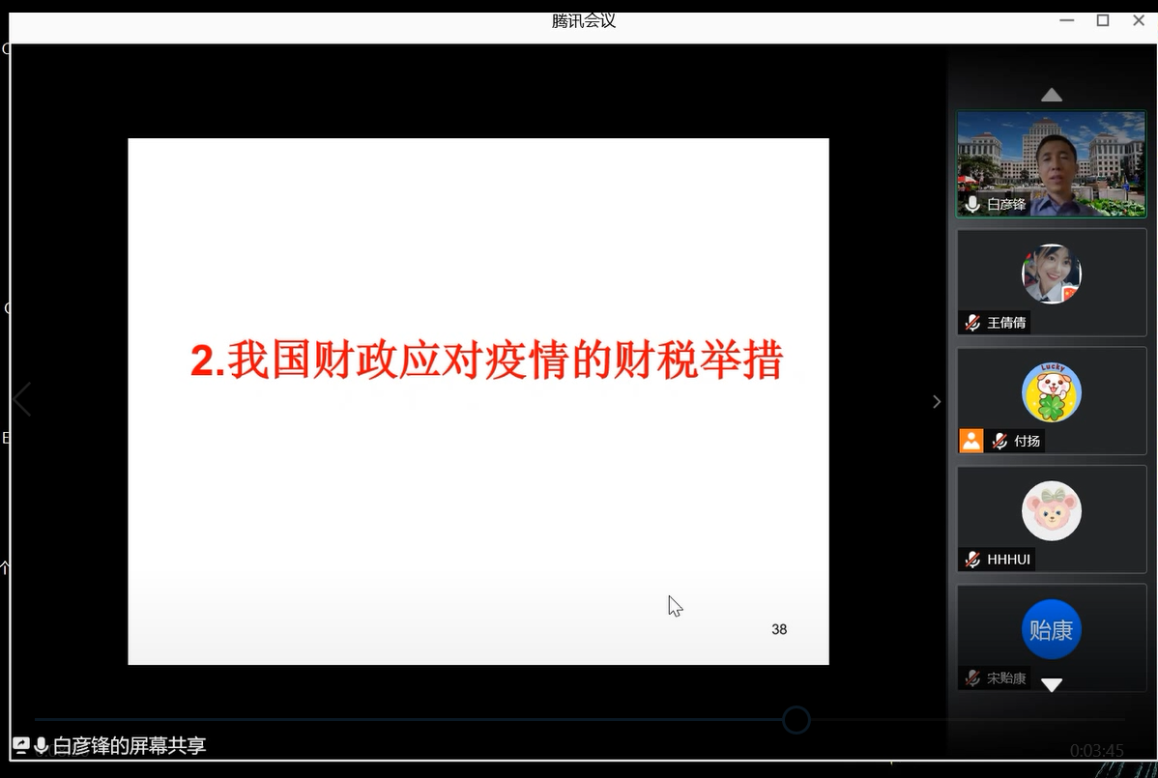
Task: Click the 0:03:45 time indicator
Action: [1097, 751]
